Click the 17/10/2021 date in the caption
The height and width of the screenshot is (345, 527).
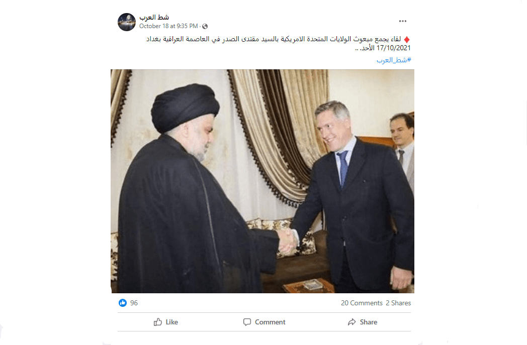click(394, 48)
